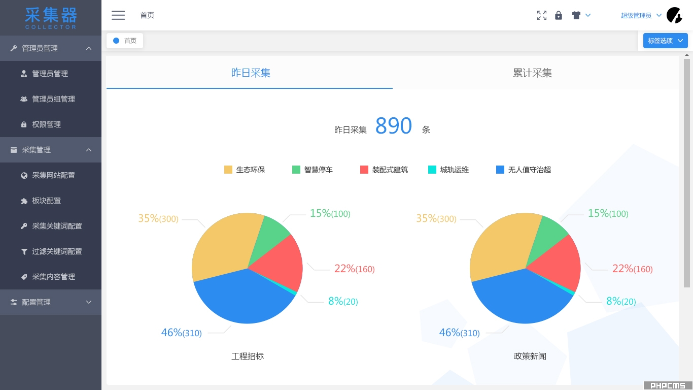Click the user icon beside 管理员管理 submenu
The image size is (693, 390).
pos(24,74)
